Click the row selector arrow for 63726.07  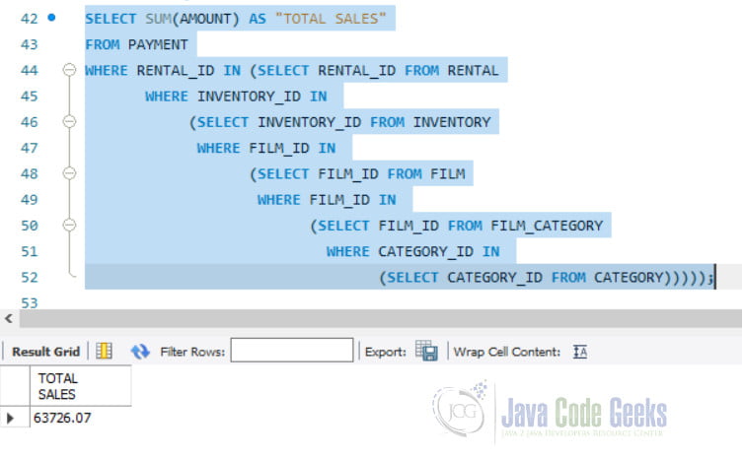coord(11,418)
